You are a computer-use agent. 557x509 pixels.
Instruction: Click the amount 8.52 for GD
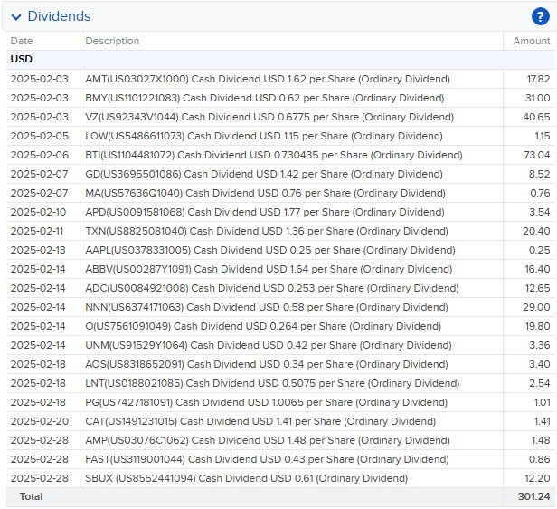tap(540, 174)
